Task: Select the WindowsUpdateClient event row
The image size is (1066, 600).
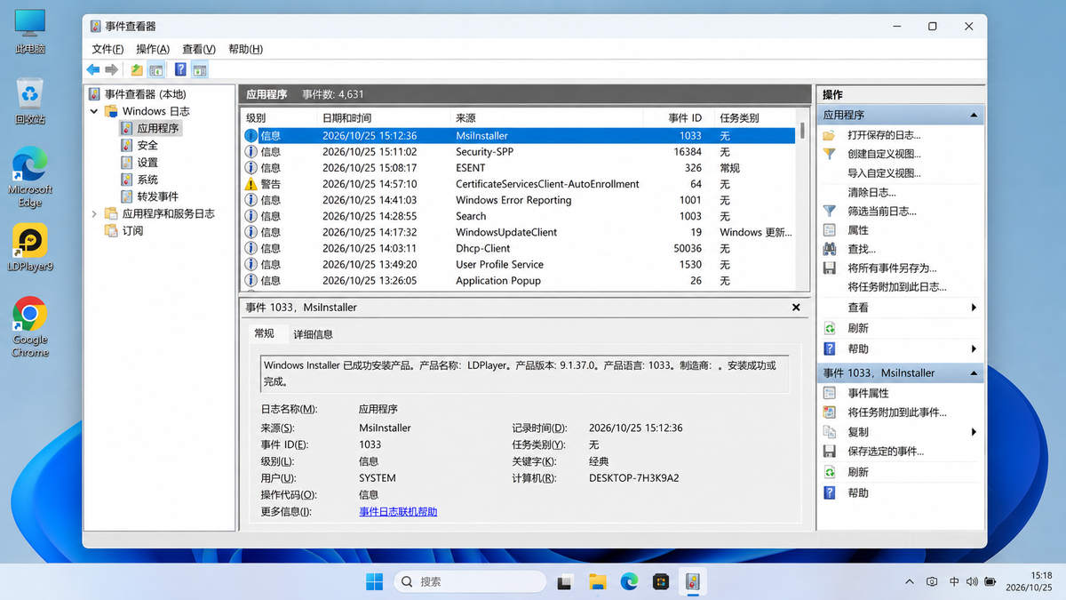Action: [519, 232]
